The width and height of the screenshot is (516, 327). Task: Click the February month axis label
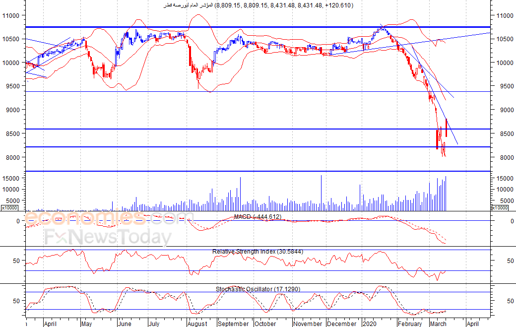[x=410, y=324]
